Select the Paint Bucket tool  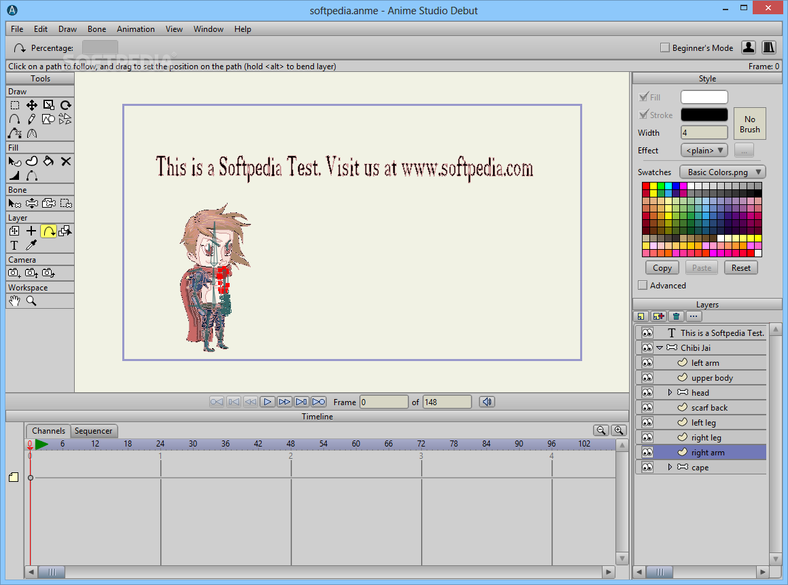tap(49, 162)
